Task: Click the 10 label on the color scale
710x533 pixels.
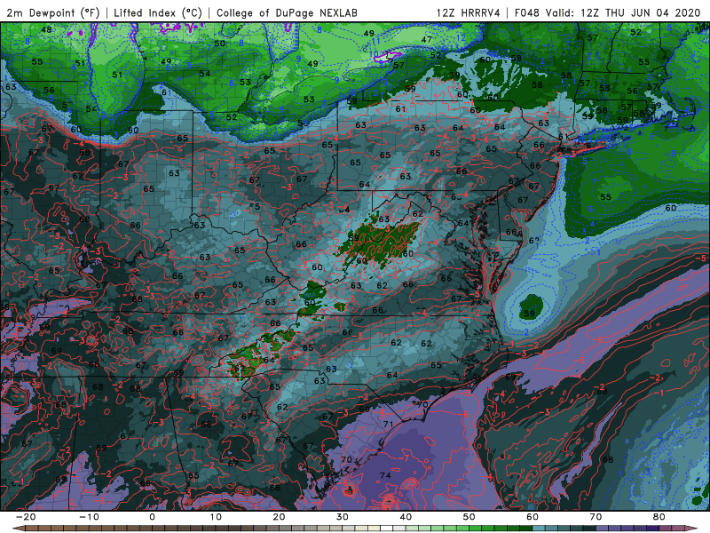Action: pos(216,517)
